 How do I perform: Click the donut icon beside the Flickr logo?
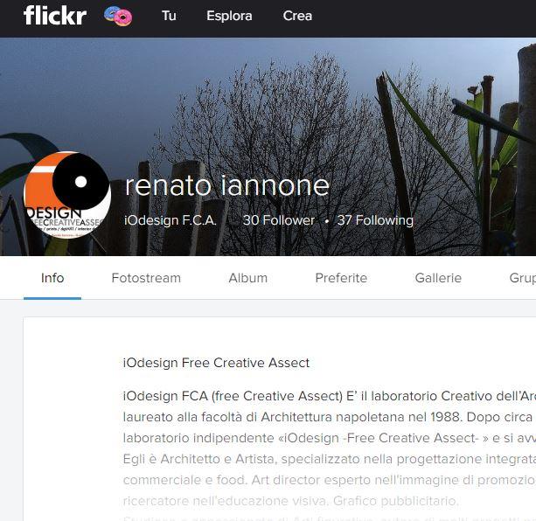pyautogui.click(x=118, y=16)
